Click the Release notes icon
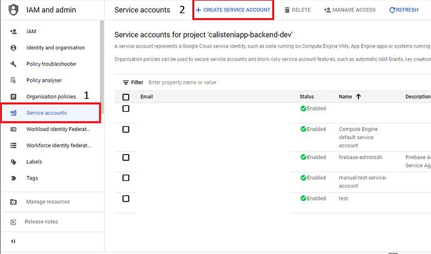 13,222
